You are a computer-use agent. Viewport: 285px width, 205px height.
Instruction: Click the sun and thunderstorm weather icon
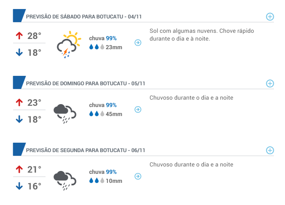69,45
